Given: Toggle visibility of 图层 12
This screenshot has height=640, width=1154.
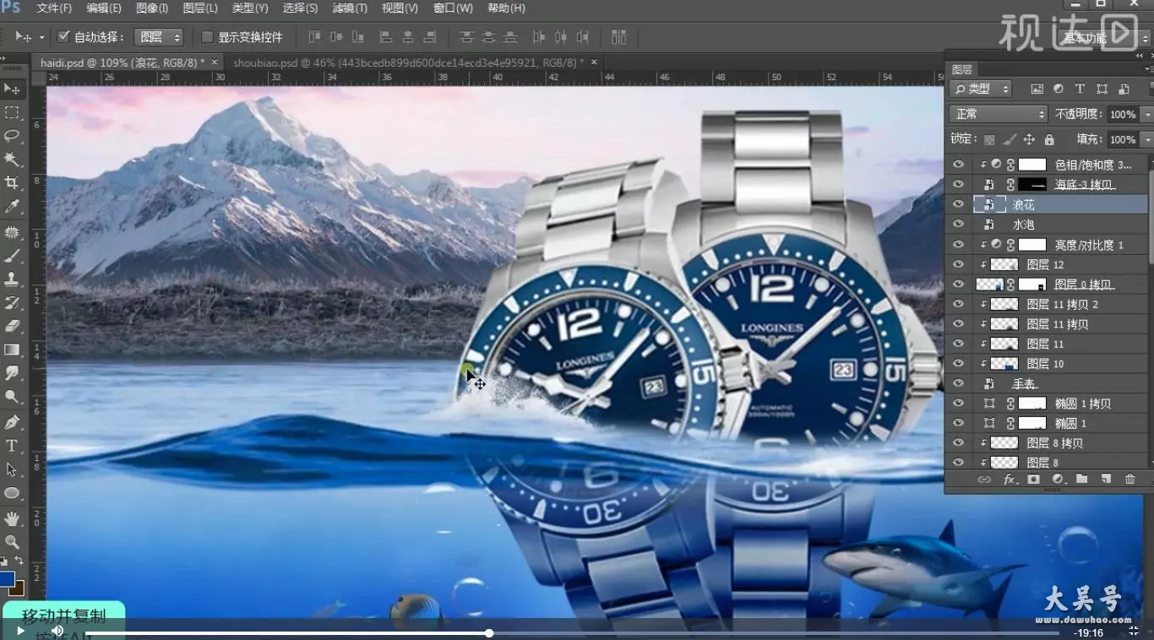Looking at the screenshot, I should point(958,264).
